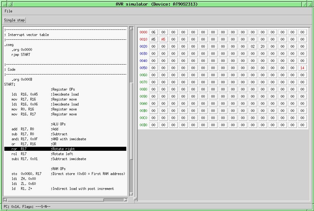Select the 'andi R17, 0x0F' instruction
The width and height of the screenshot is (314, 211).
coord(65,139)
